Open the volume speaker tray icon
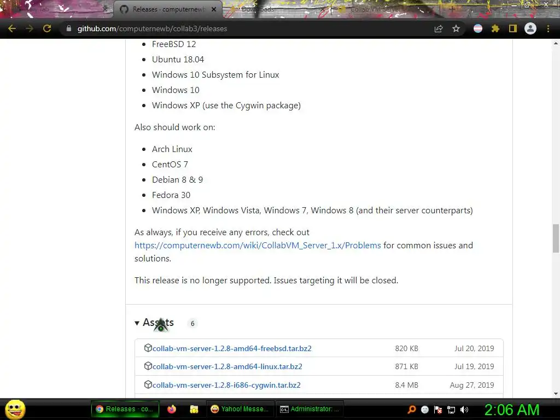 [464, 410]
